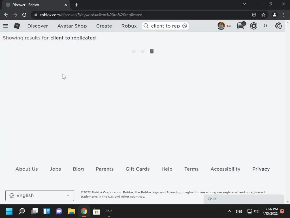Click the ENG language indicator
The width and height of the screenshot is (290, 218).
point(239,211)
